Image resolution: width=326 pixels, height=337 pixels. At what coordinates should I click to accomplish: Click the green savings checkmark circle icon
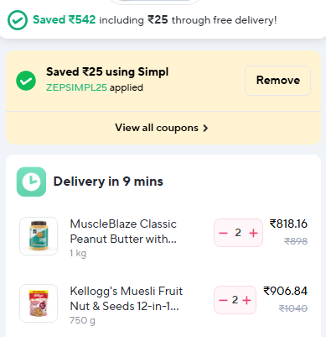coord(18,20)
